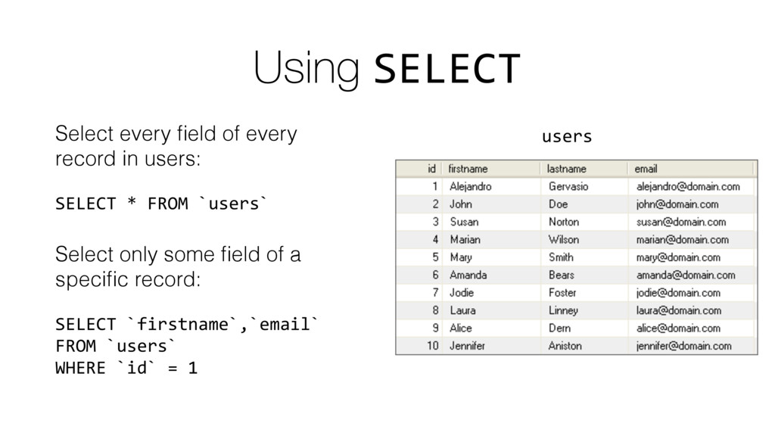Click the users table caption

pyautogui.click(x=566, y=136)
